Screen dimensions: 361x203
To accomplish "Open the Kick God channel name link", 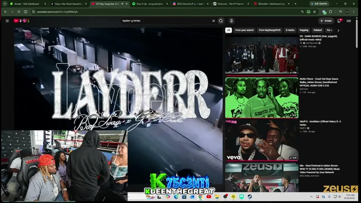I will click(x=304, y=89).
